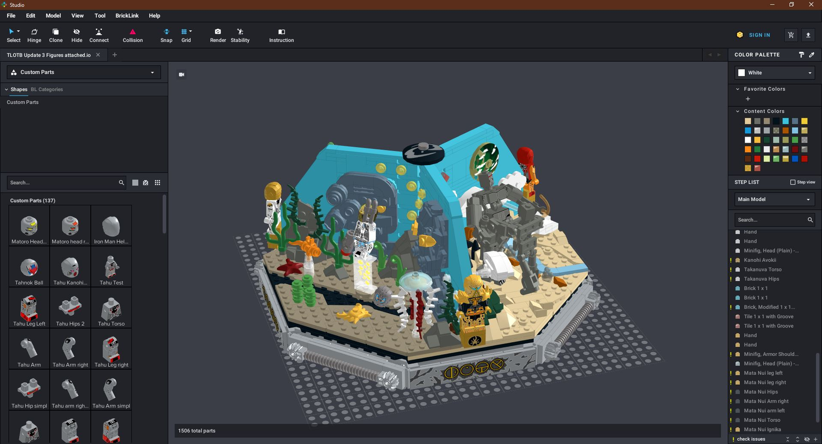Image resolution: width=822 pixels, height=444 pixels.
Task: Select the TLOTB Update 3 file tab
Action: [x=49, y=55]
